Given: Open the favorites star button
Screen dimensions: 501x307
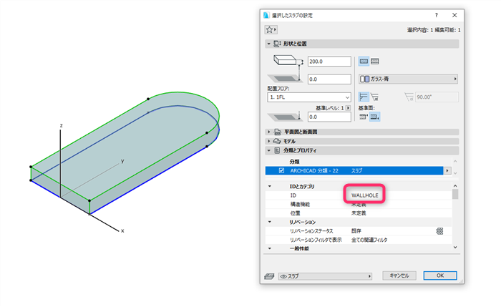Looking at the screenshot, I should coord(271,30).
